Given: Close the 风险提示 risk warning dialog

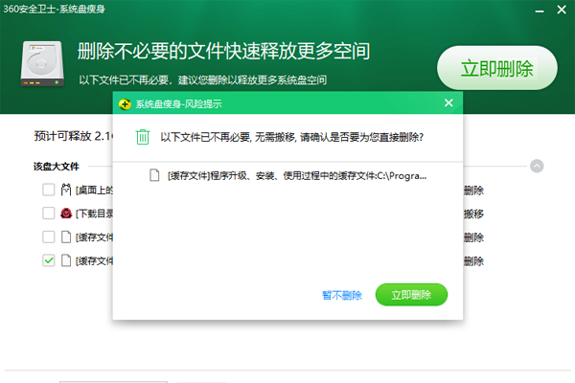Looking at the screenshot, I should [x=448, y=103].
